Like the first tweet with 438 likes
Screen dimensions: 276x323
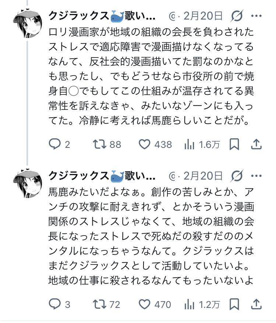[145, 145]
